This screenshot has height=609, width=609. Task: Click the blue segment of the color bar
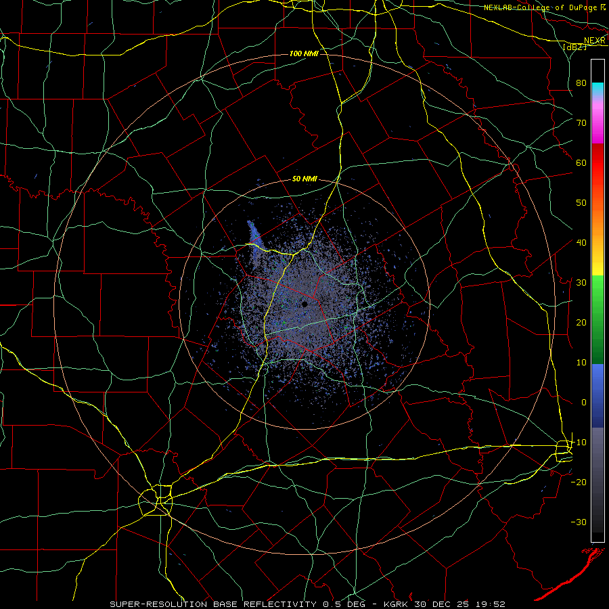[597, 396]
